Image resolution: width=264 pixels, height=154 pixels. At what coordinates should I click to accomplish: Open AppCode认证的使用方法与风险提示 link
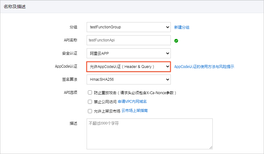(x=204, y=67)
